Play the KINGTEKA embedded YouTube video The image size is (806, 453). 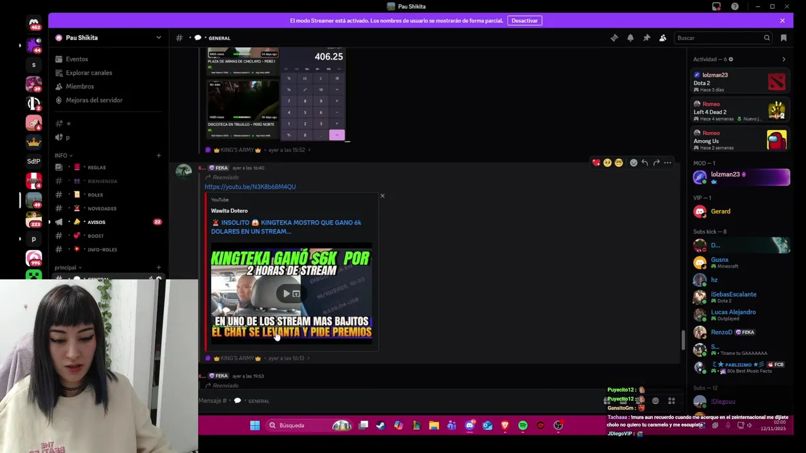(x=287, y=294)
